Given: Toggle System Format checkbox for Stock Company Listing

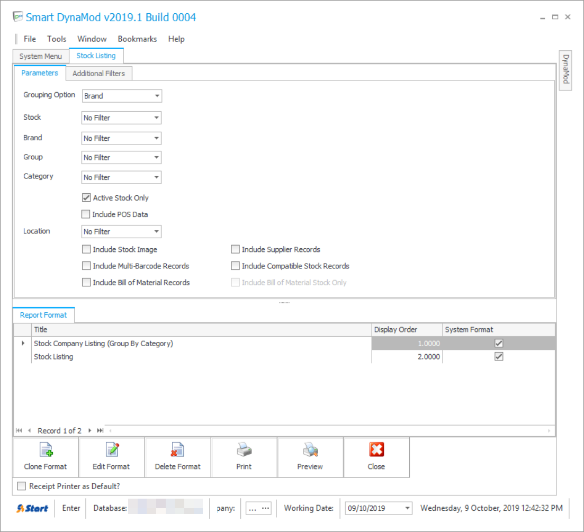Looking at the screenshot, I should (499, 343).
